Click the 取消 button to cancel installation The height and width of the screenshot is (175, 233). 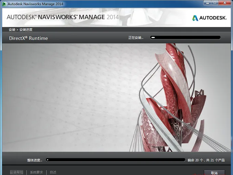tap(214, 173)
